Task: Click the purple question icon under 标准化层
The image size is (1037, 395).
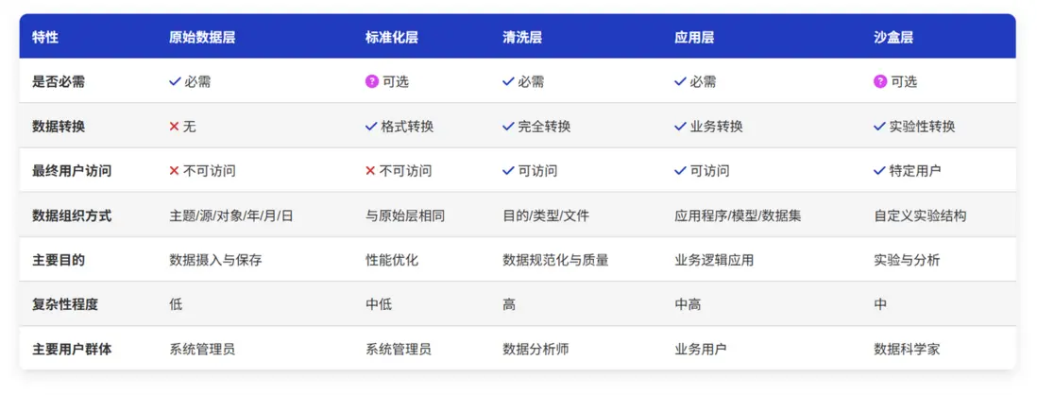Action: pos(372,81)
